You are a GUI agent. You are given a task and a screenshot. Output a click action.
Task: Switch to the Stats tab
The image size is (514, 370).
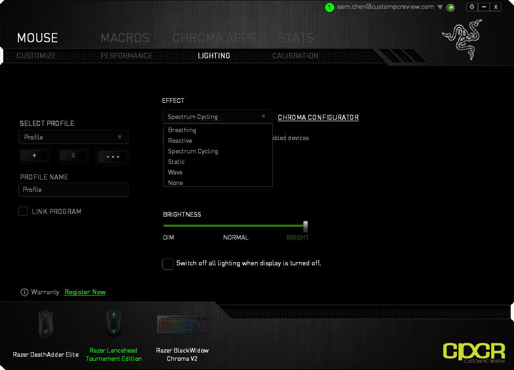[x=296, y=38]
